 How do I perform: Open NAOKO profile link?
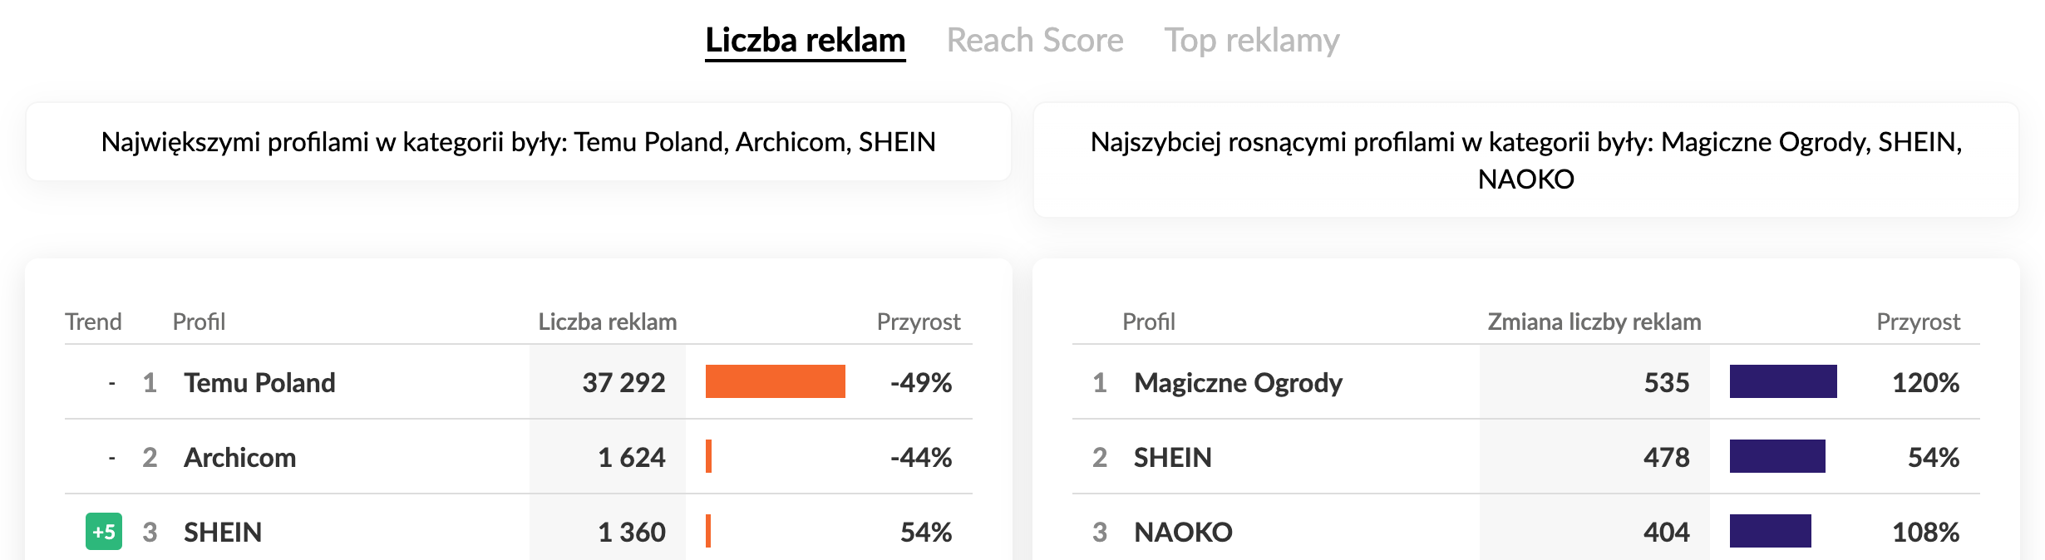coord(1183,532)
